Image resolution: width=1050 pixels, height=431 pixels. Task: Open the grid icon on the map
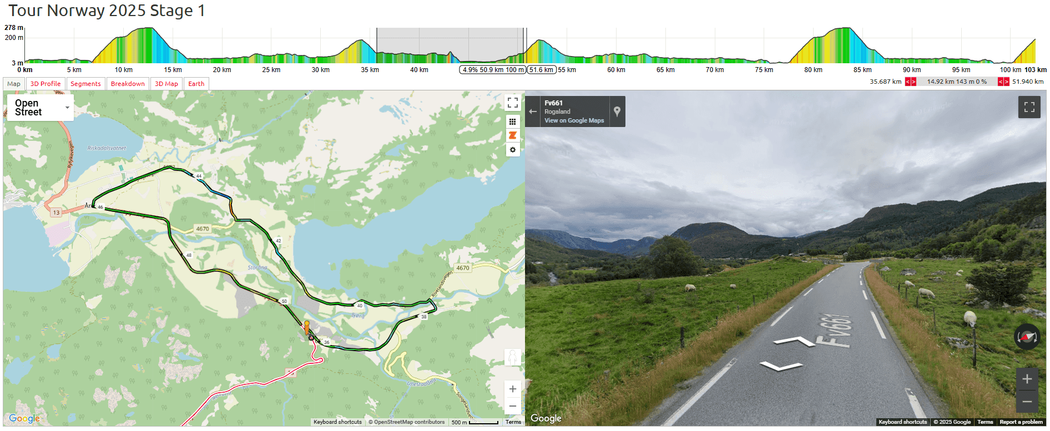pyautogui.click(x=513, y=121)
